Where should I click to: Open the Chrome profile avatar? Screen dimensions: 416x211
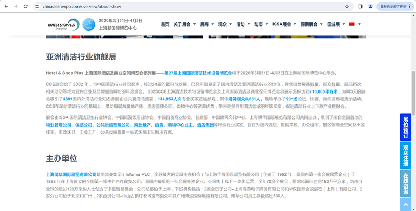click(371, 6)
